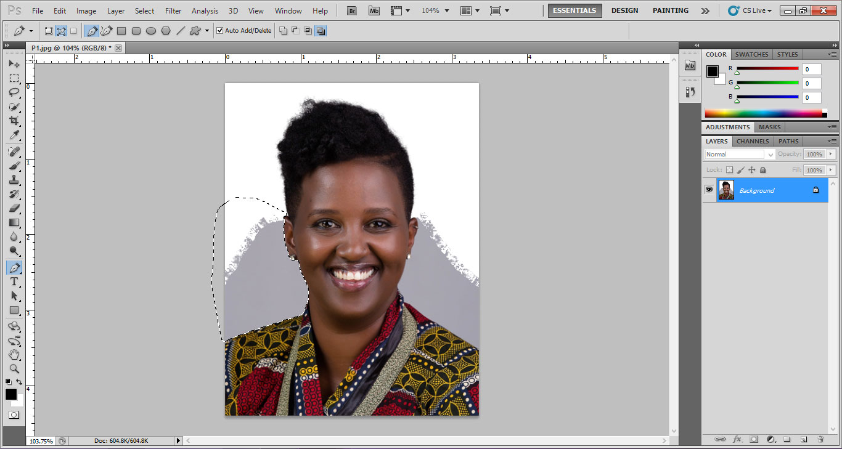Select the Brush tool

tap(14, 166)
